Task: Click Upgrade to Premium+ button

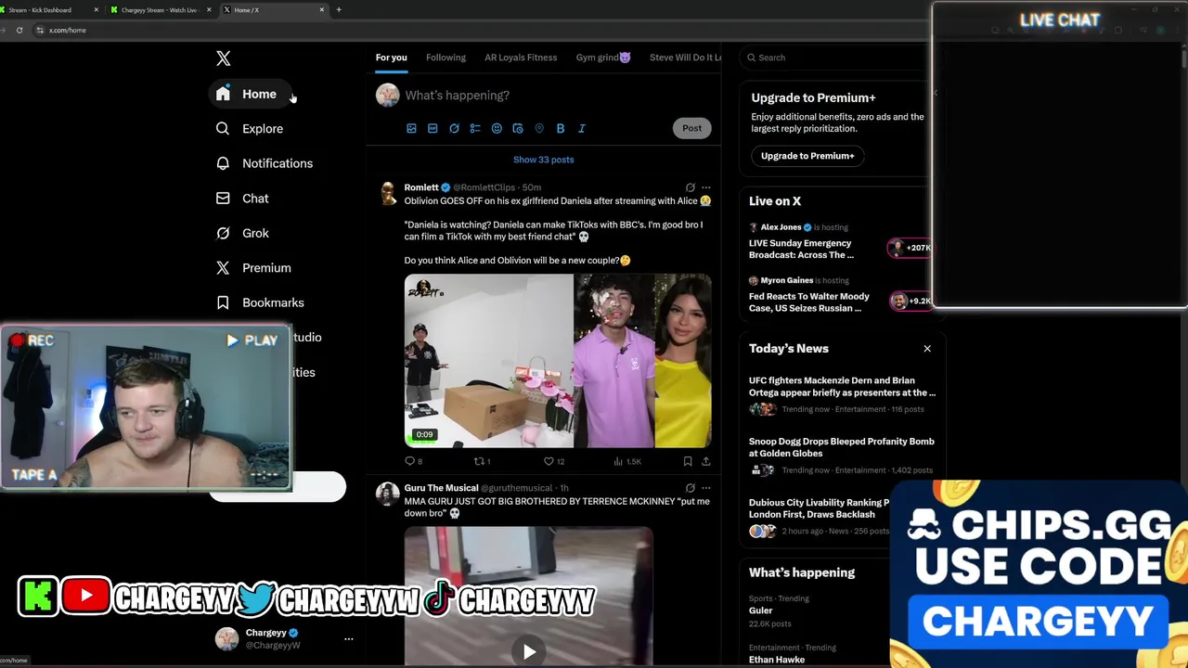Action: (807, 156)
